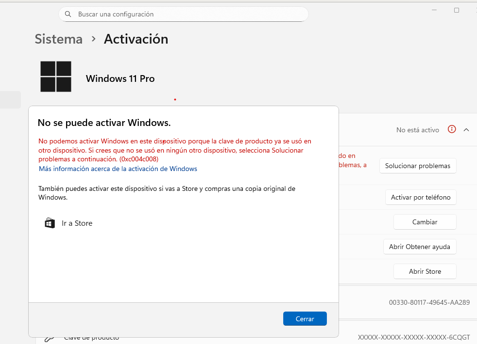Collapse the activation state chevron

466,130
